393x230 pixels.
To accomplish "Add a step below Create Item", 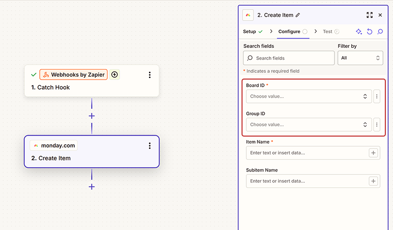I will 92,187.
